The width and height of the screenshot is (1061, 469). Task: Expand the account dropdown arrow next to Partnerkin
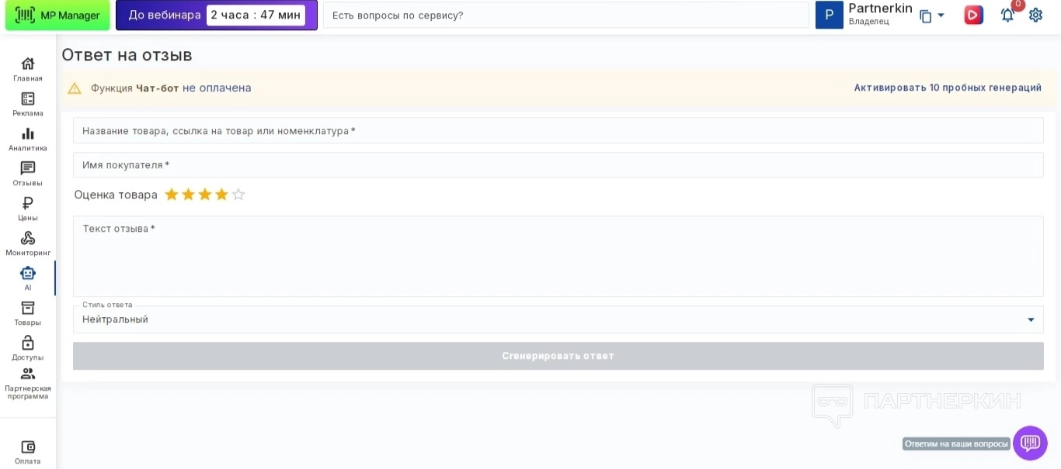941,16
